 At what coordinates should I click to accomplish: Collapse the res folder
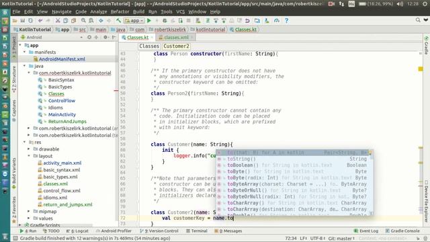(25, 142)
